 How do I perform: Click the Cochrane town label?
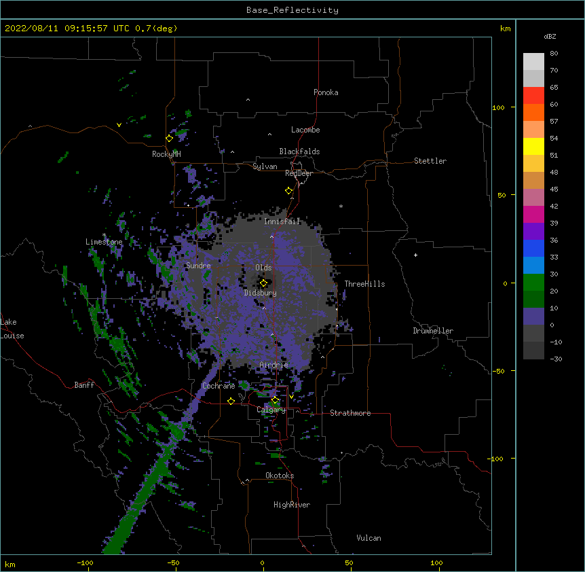[219, 386]
